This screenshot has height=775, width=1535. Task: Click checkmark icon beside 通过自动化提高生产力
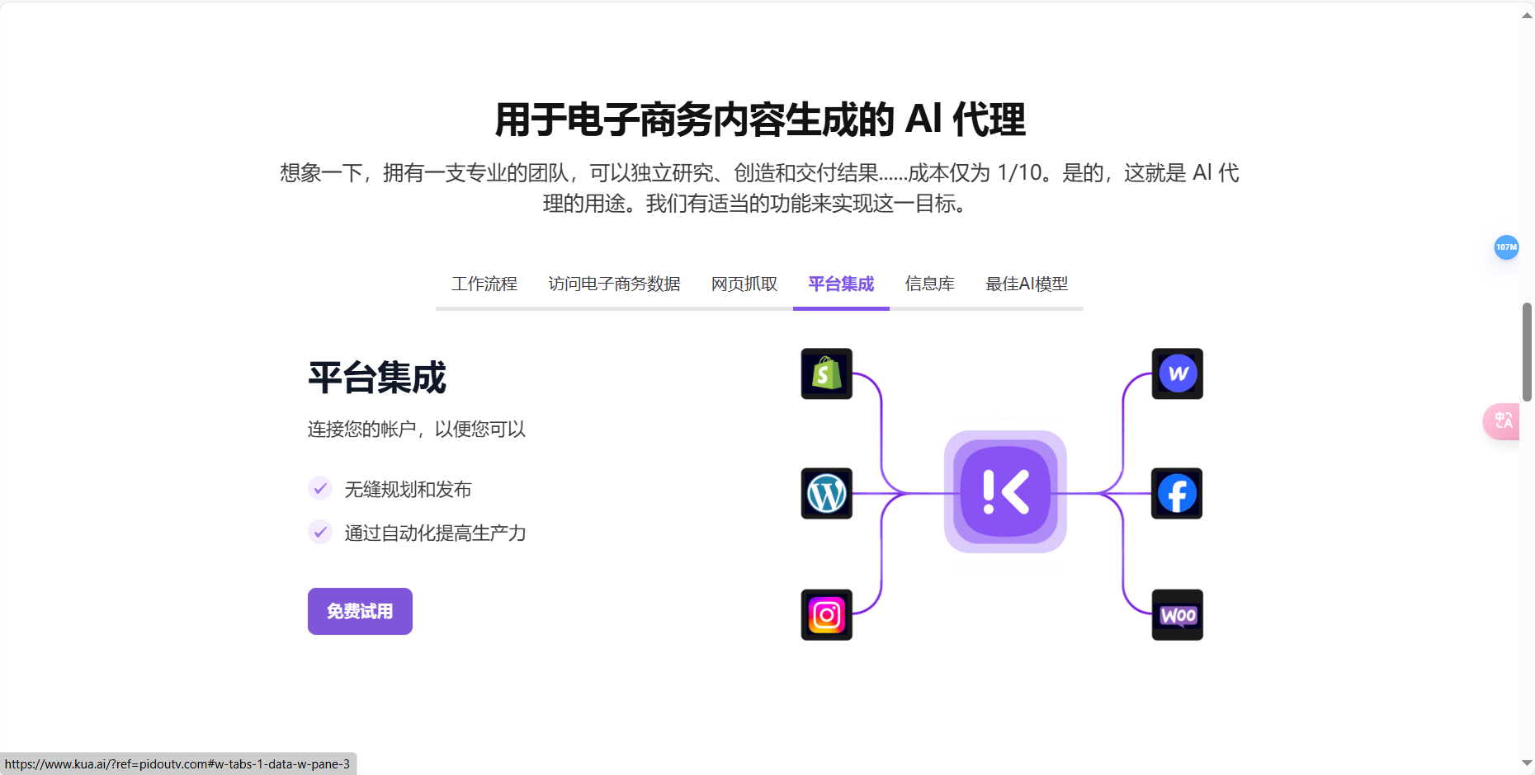pyautogui.click(x=320, y=532)
